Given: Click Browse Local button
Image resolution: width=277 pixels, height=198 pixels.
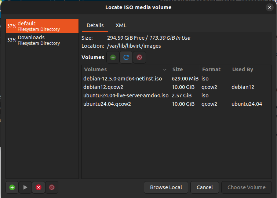Looking at the screenshot, I should tap(166, 187).
